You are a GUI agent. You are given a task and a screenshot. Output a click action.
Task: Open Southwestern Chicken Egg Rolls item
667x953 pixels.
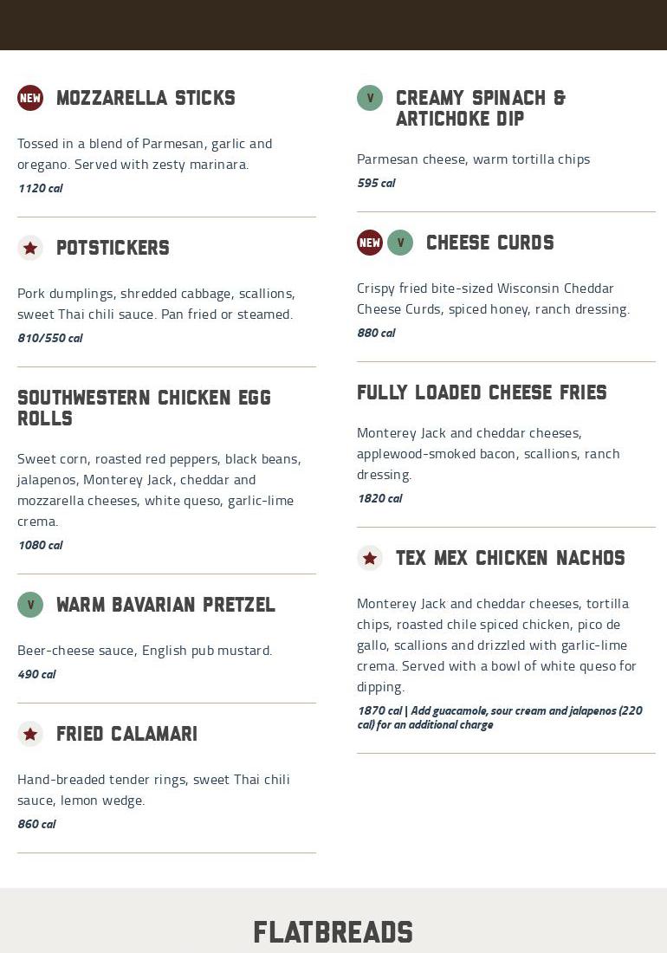tap(144, 408)
